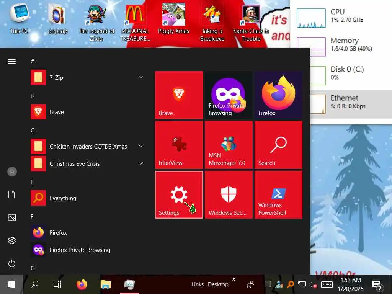The height and width of the screenshot is (294, 392).
Task: Click the B letter header
Action: (32, 96)
